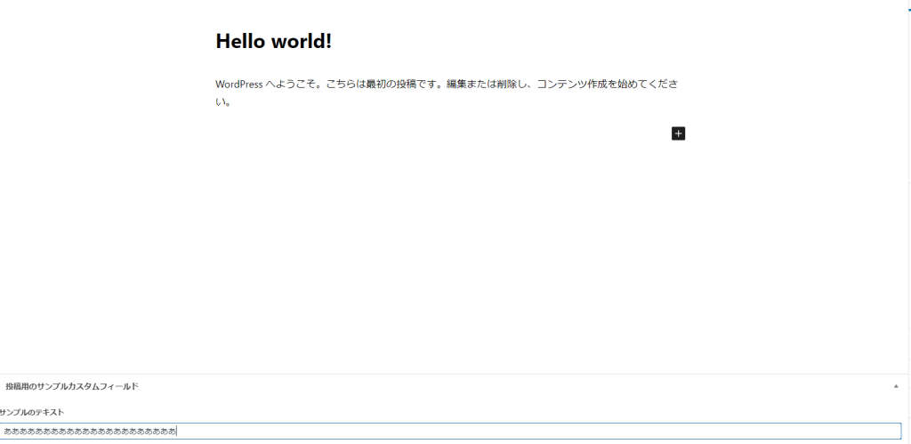The image size is (911, 444).
Task: Click the 投稿用のサンプルカスタムフィールド panel heading
Action: [x=72, y=387]
